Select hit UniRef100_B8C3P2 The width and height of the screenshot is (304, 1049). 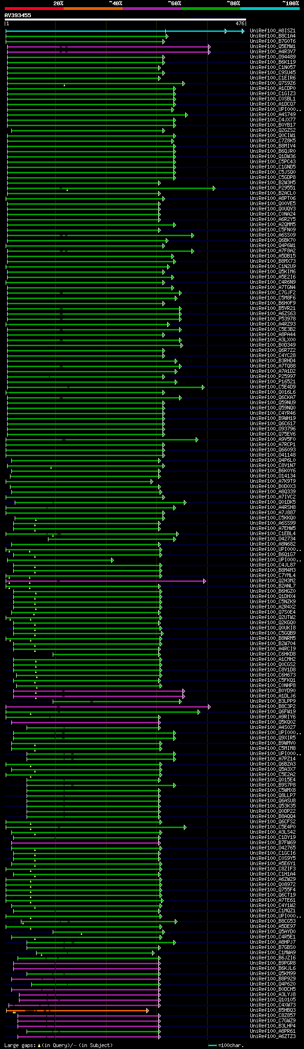[273, 707]
